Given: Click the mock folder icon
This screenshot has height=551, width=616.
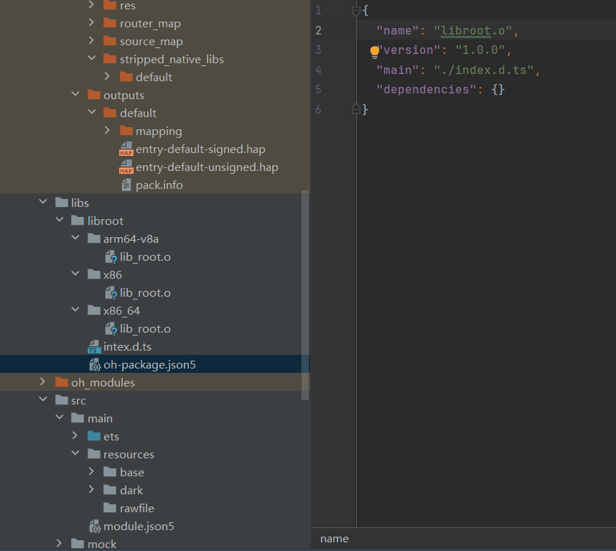Looking at the screenshot, I should [x=78, y=544].
